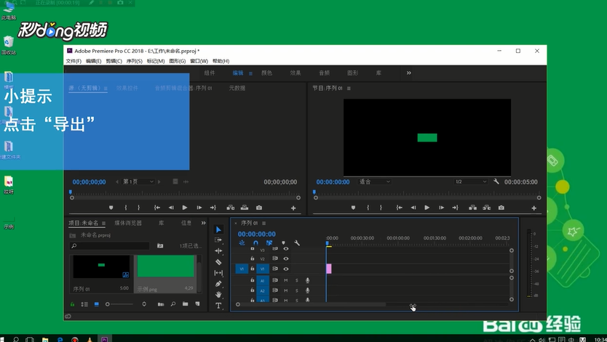Click New Bin folder icon

[x=186, y=304]
